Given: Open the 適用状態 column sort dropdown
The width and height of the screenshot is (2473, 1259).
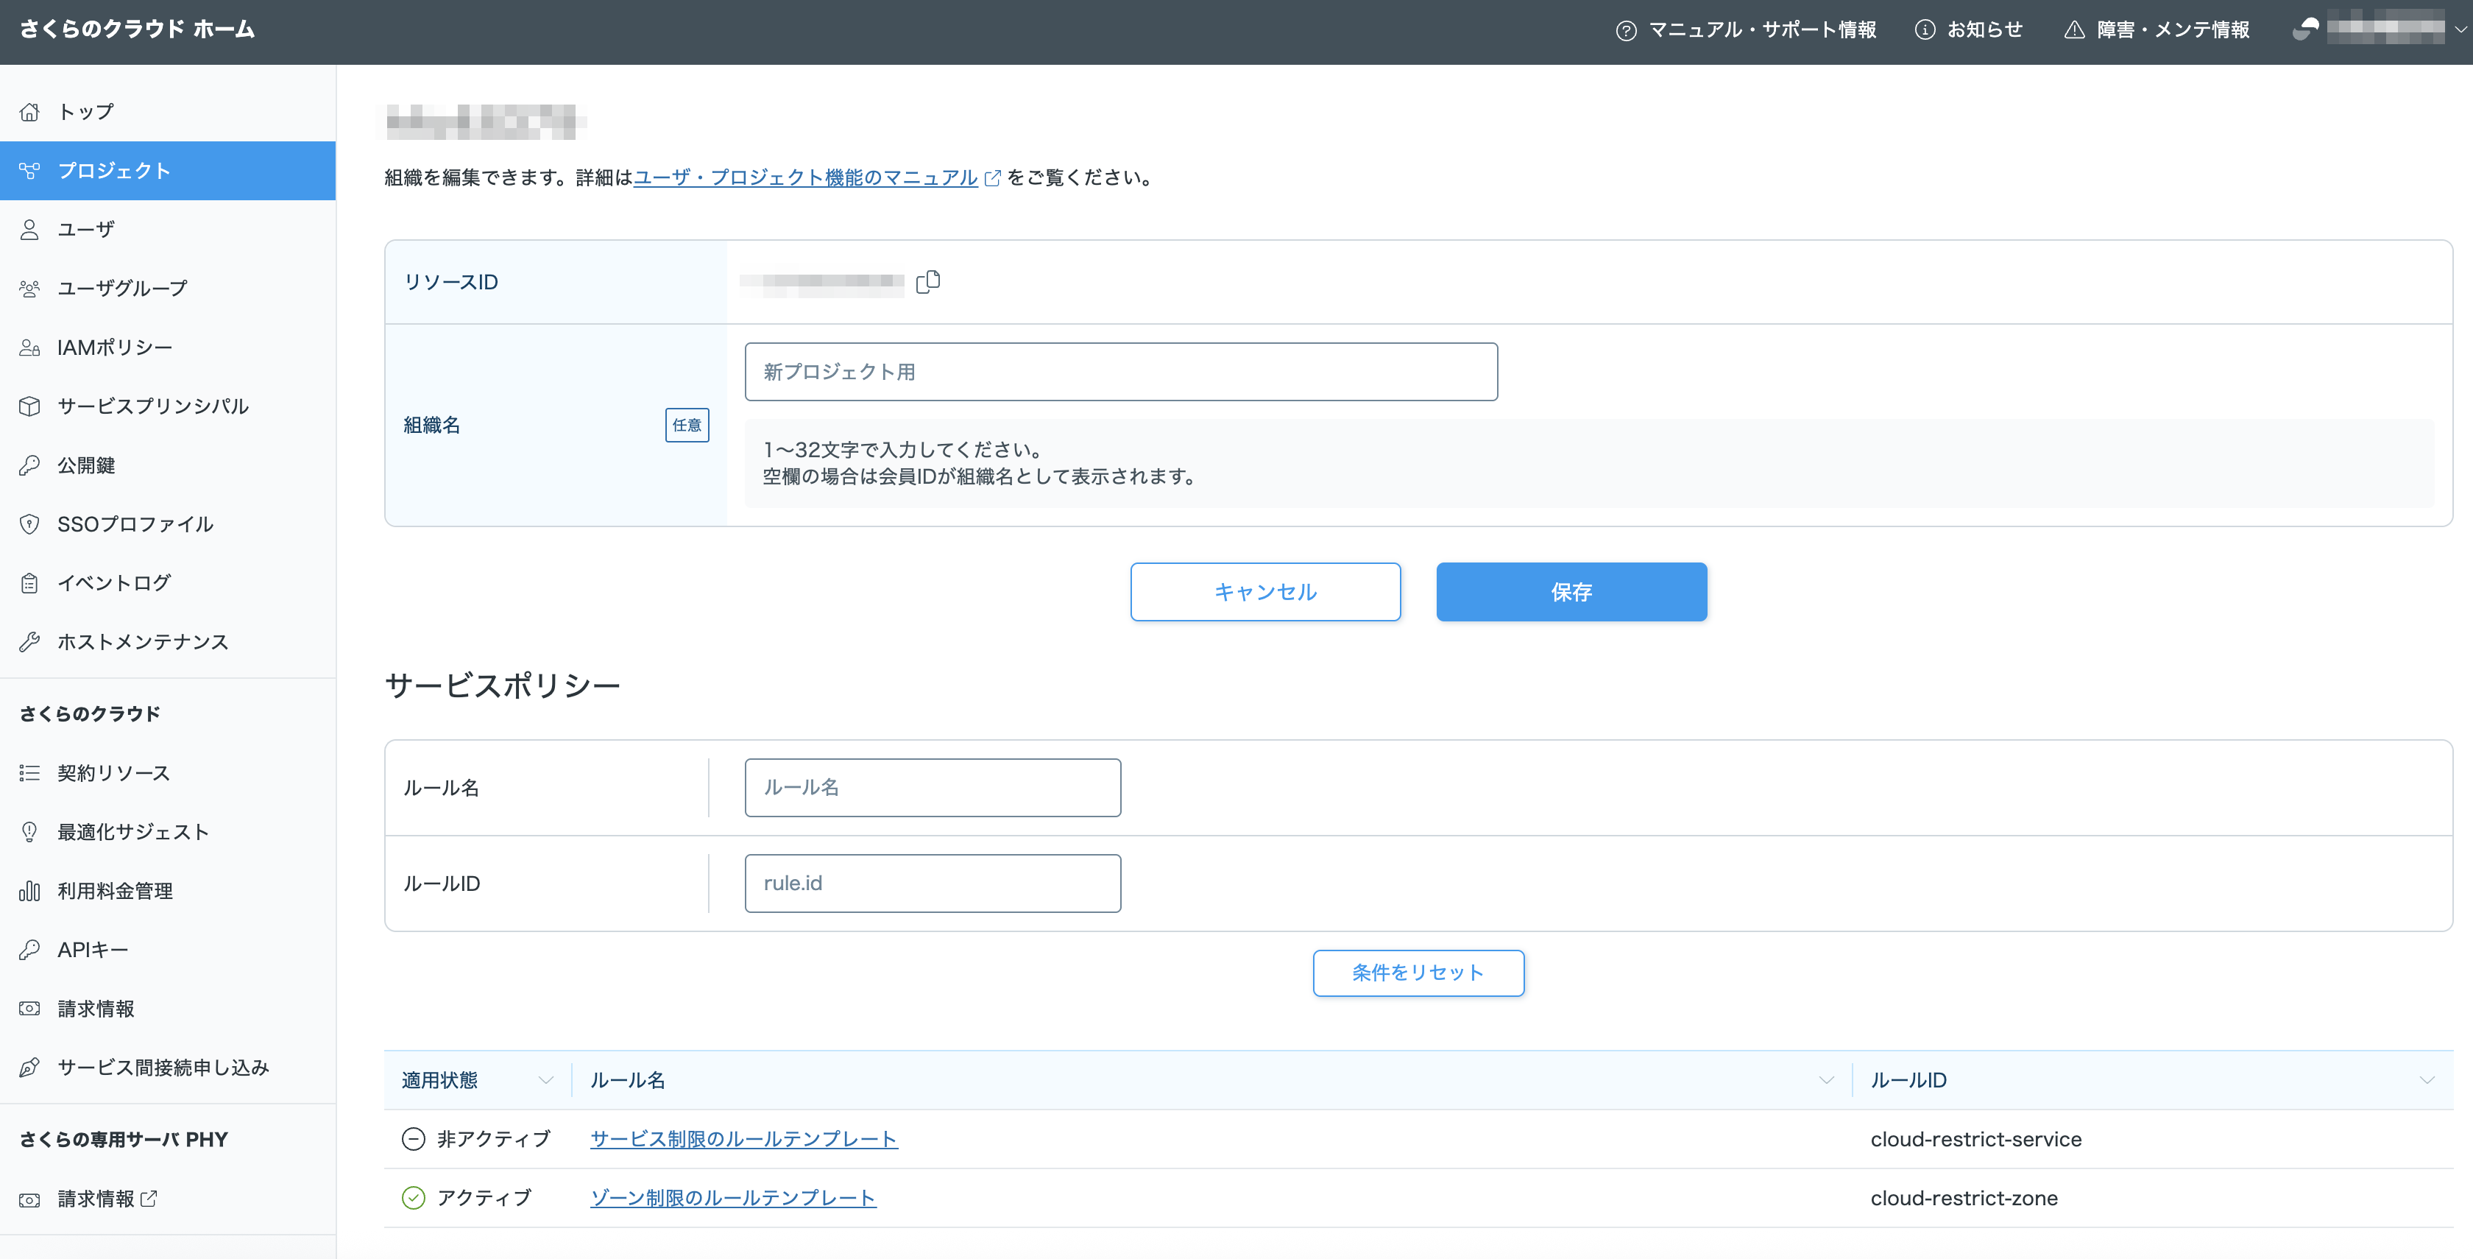Looking at the screenshot, I should tap(545, 1080).
